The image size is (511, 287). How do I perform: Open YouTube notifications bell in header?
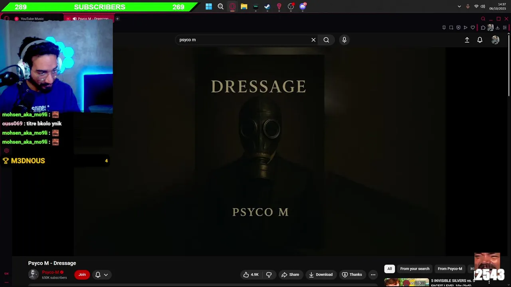pyautogui.click(x=480, y=40)
